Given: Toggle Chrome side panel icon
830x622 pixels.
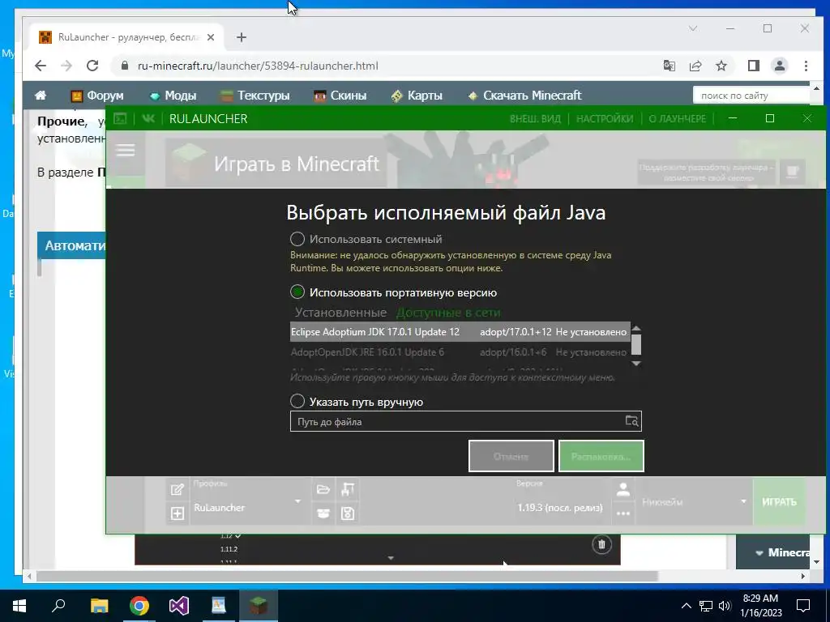Looking at the screenshot, I should 753,66.
